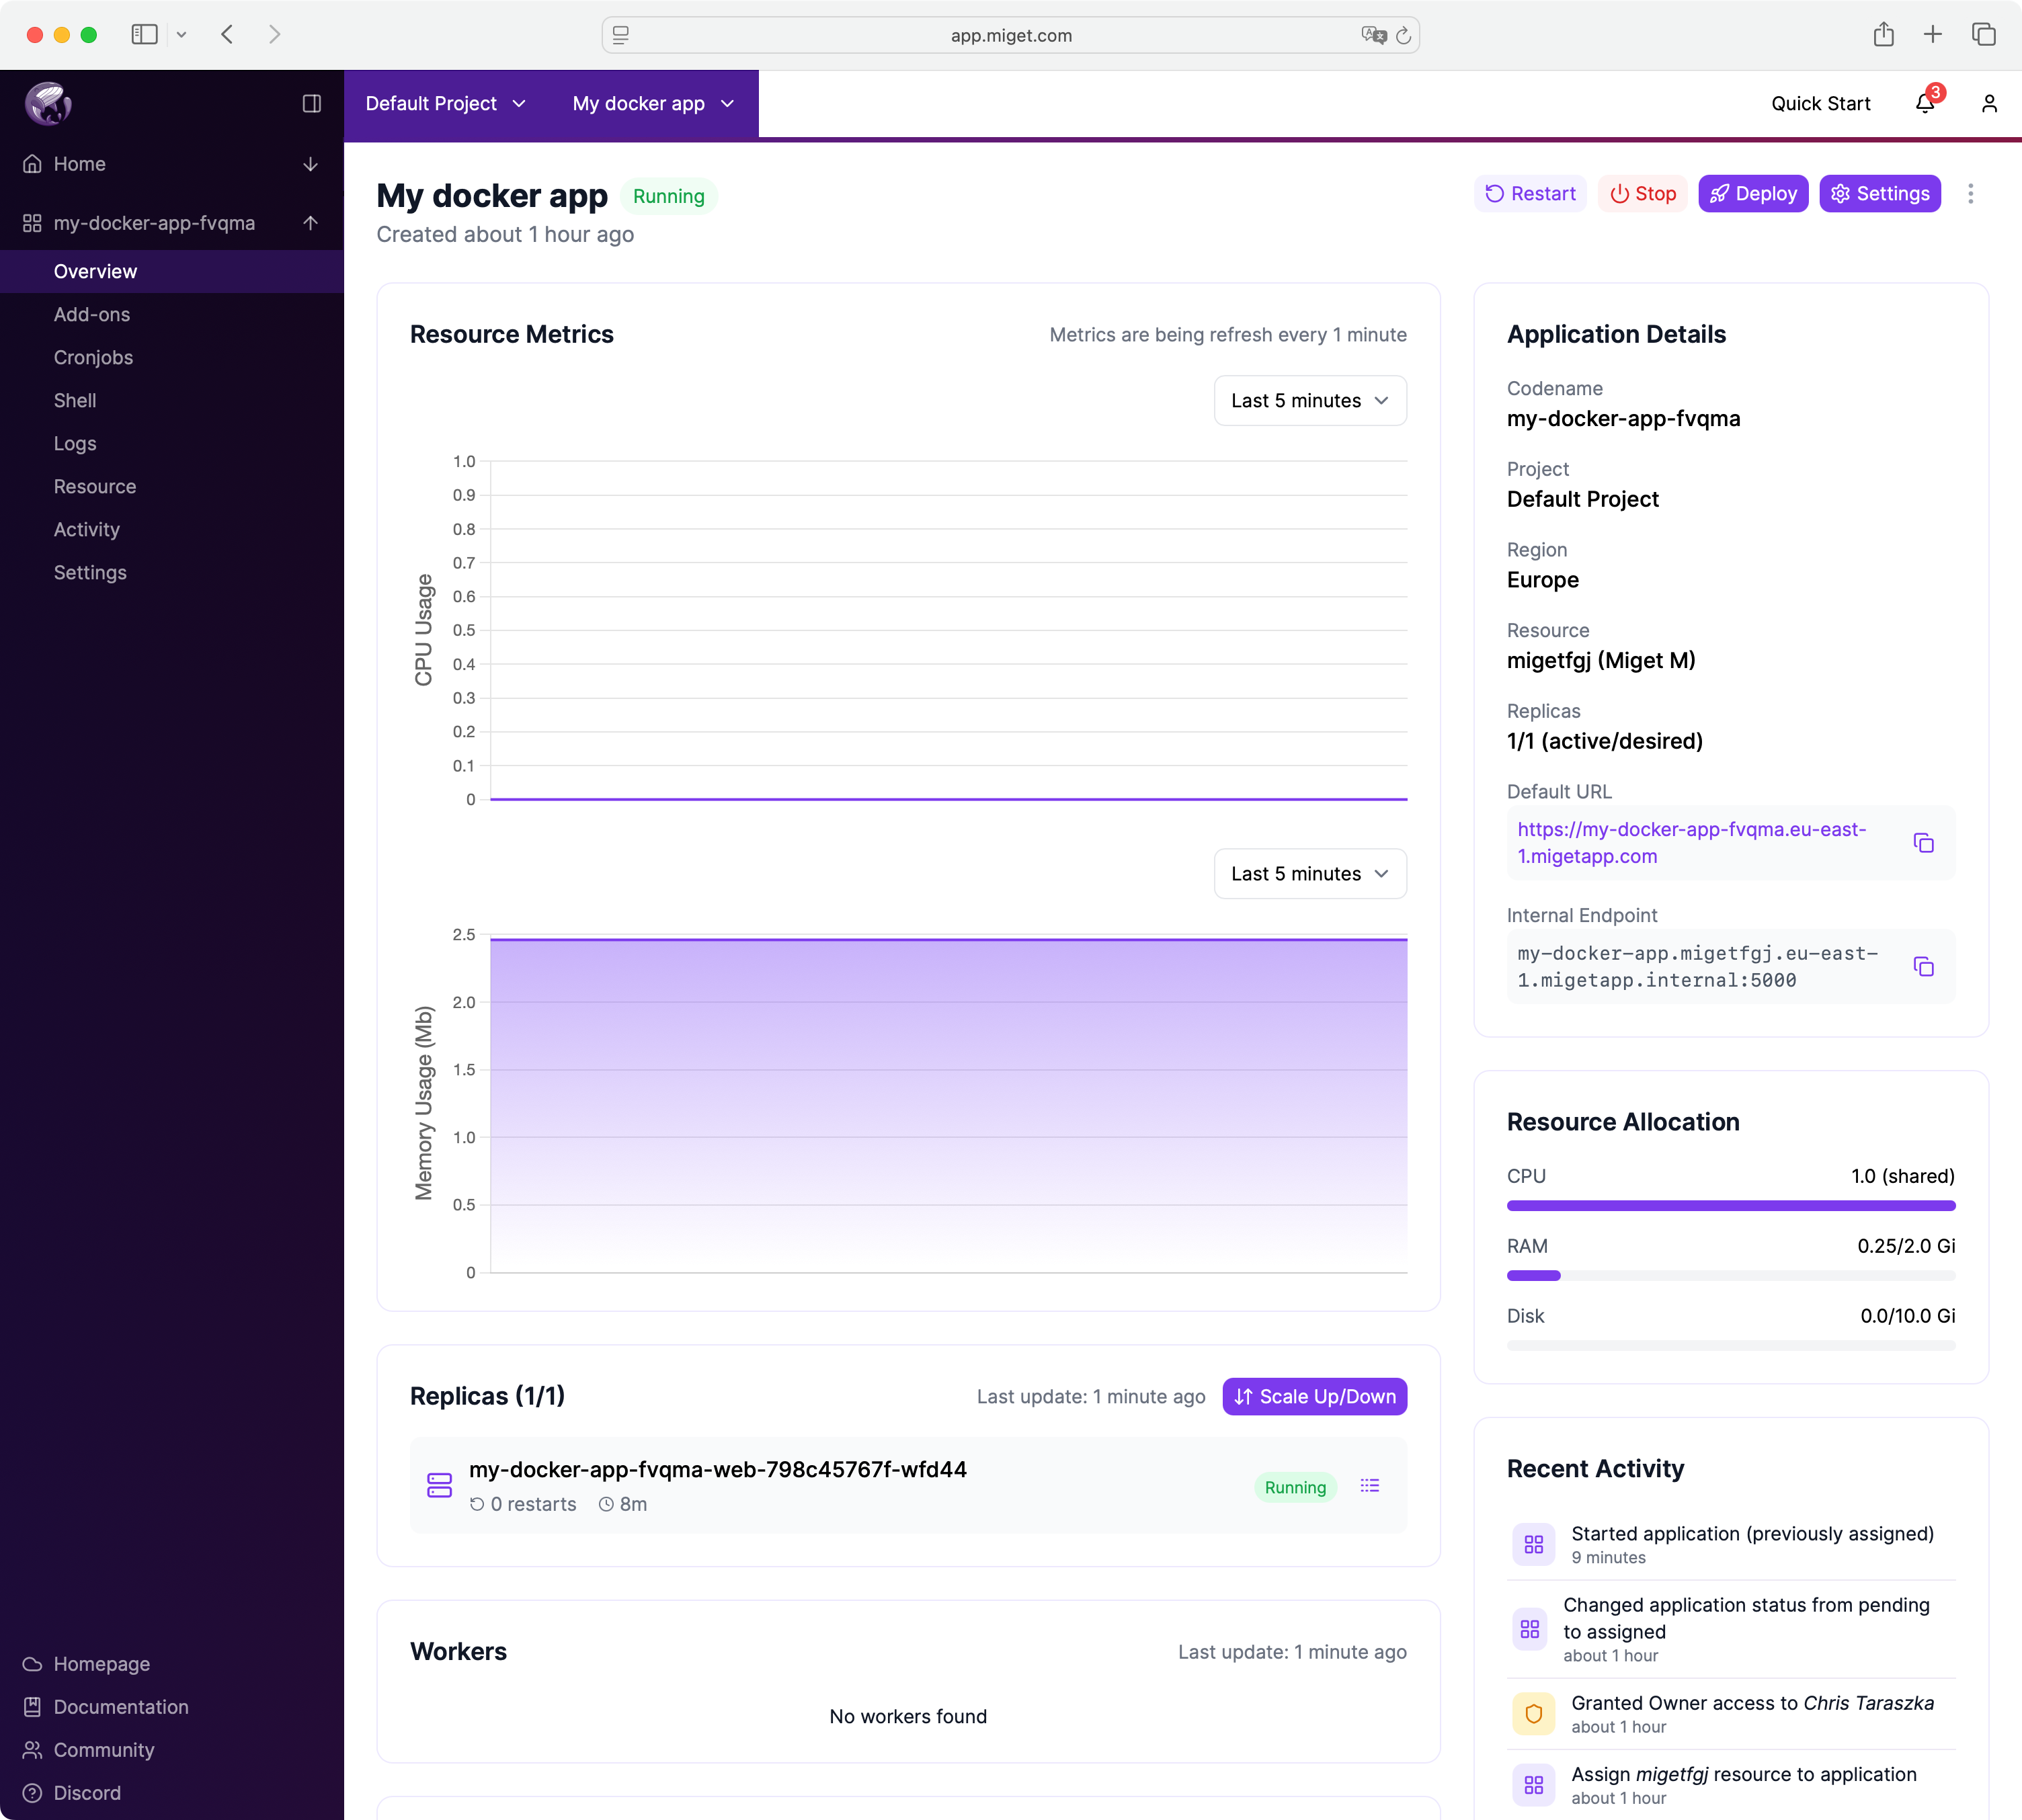Reload the page in Safari
This screenshot has width=2022, height=1820.
(1403, 36)
